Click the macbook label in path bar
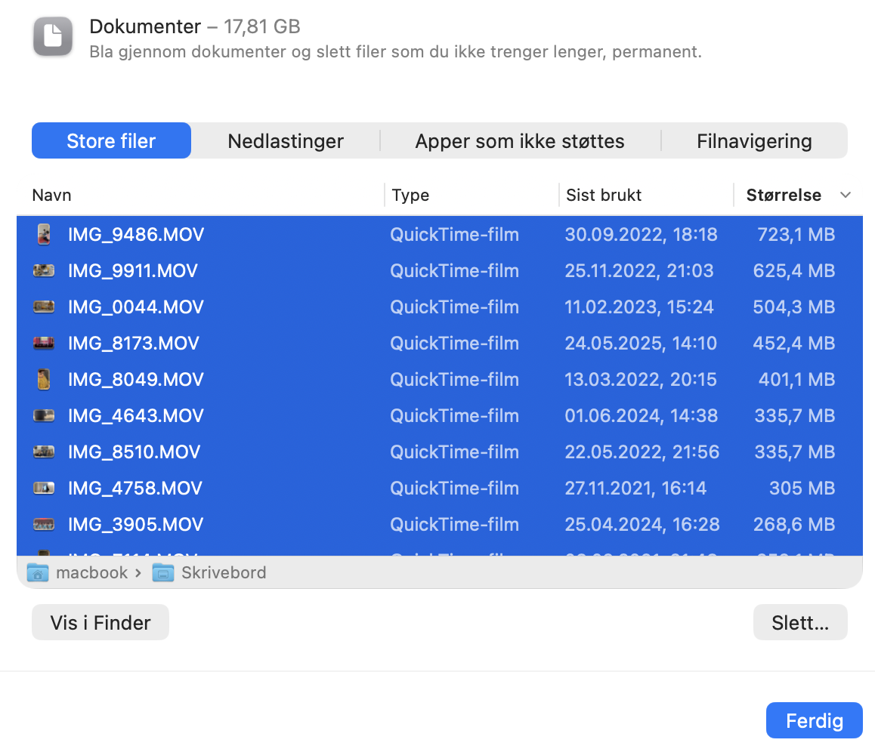Image resolution: width=875 pixels, height=752 pixels. click(x=92, y=572)
